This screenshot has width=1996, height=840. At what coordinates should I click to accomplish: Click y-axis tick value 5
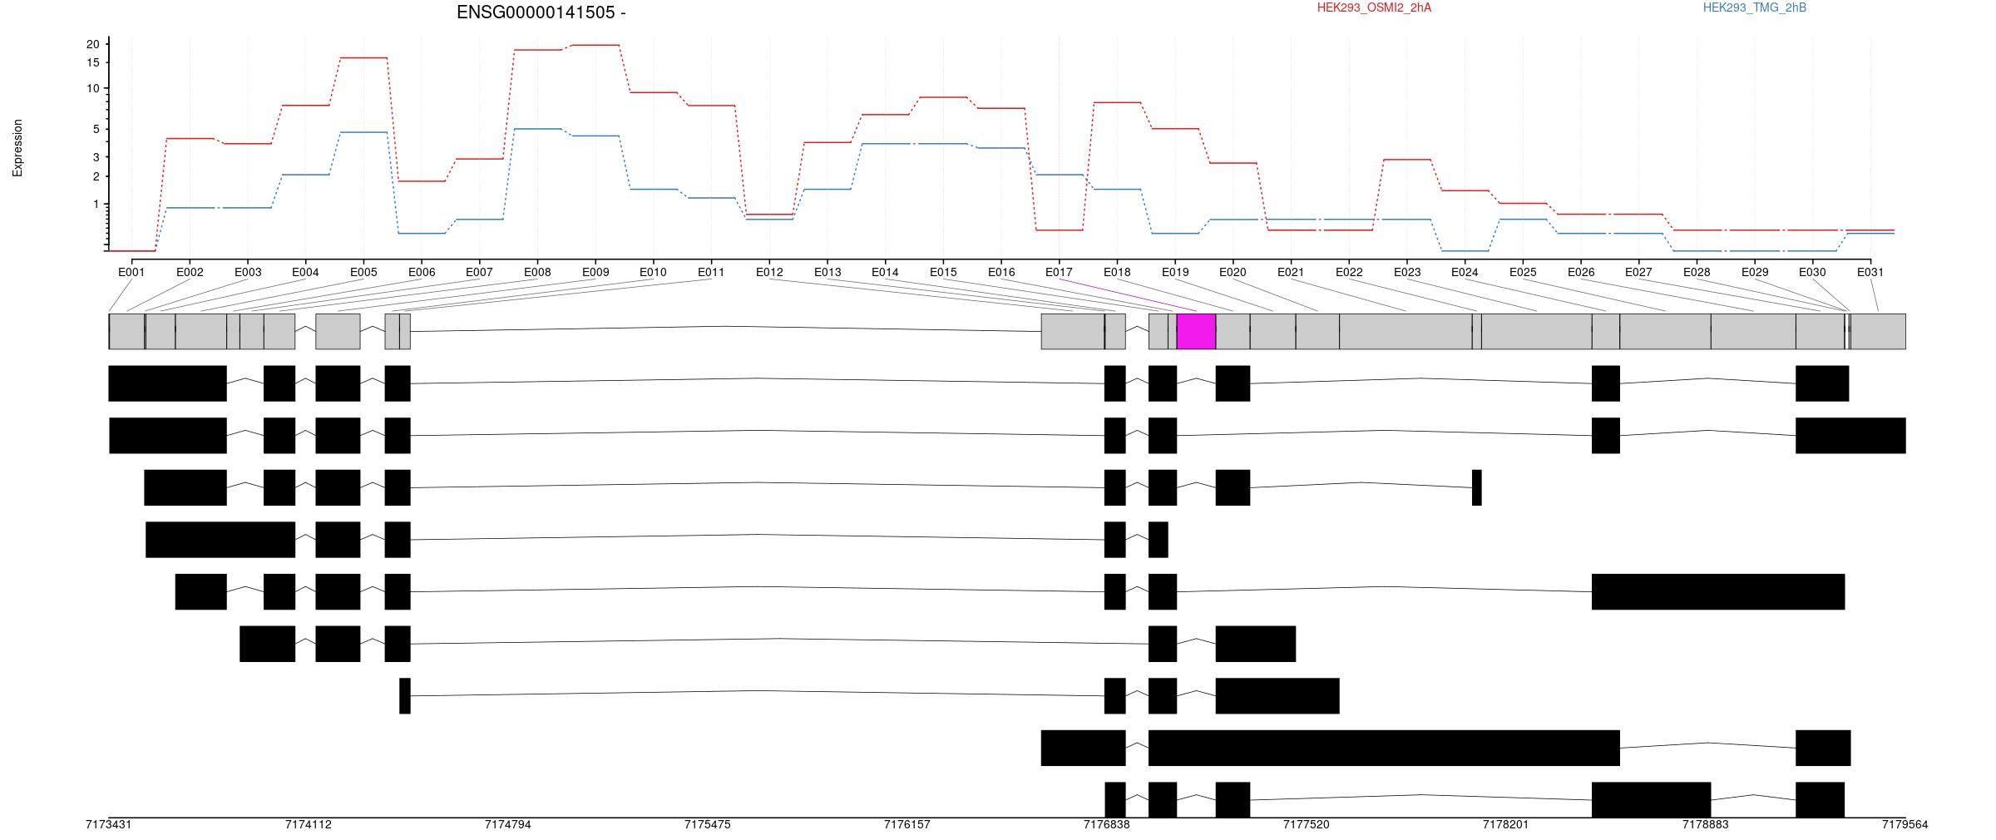pyautogui.click(x=96, y=129)
